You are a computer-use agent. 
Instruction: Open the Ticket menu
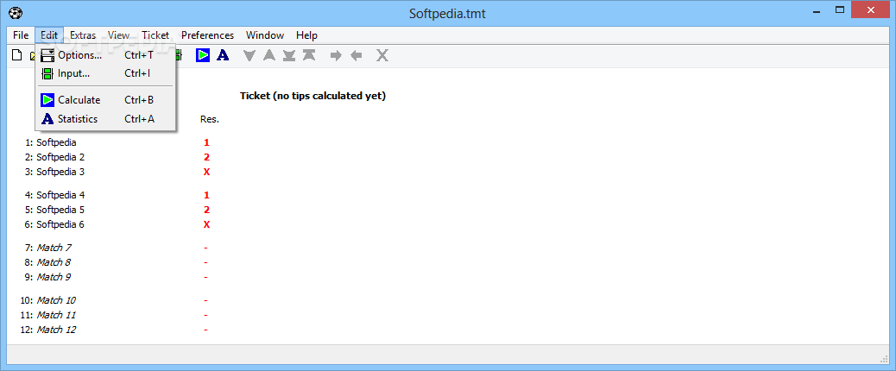[x=155, y=35]
